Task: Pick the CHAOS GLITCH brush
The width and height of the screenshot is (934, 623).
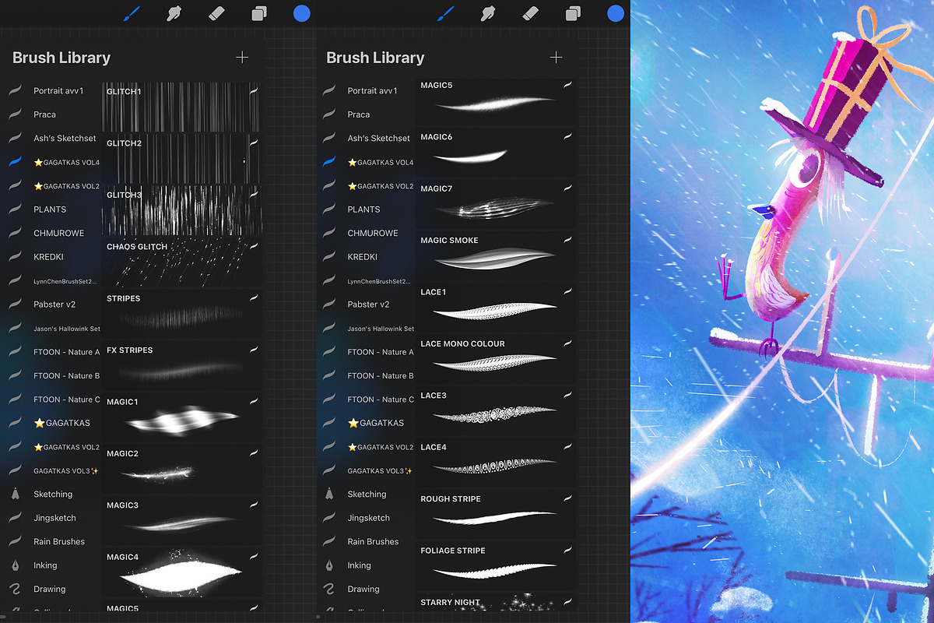Action: (181, 262)
